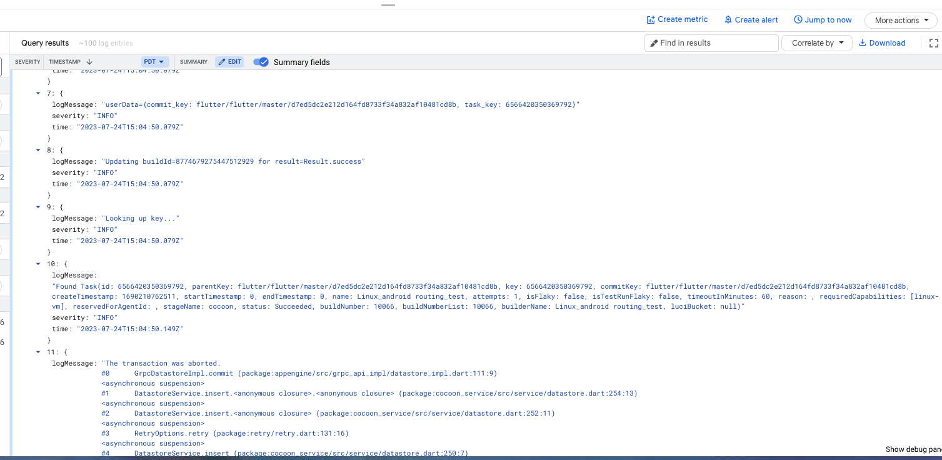This screenshot has height=460, width=942.
Task: Open the PDT timezone dropdown
Action: (x=156, y=62)
